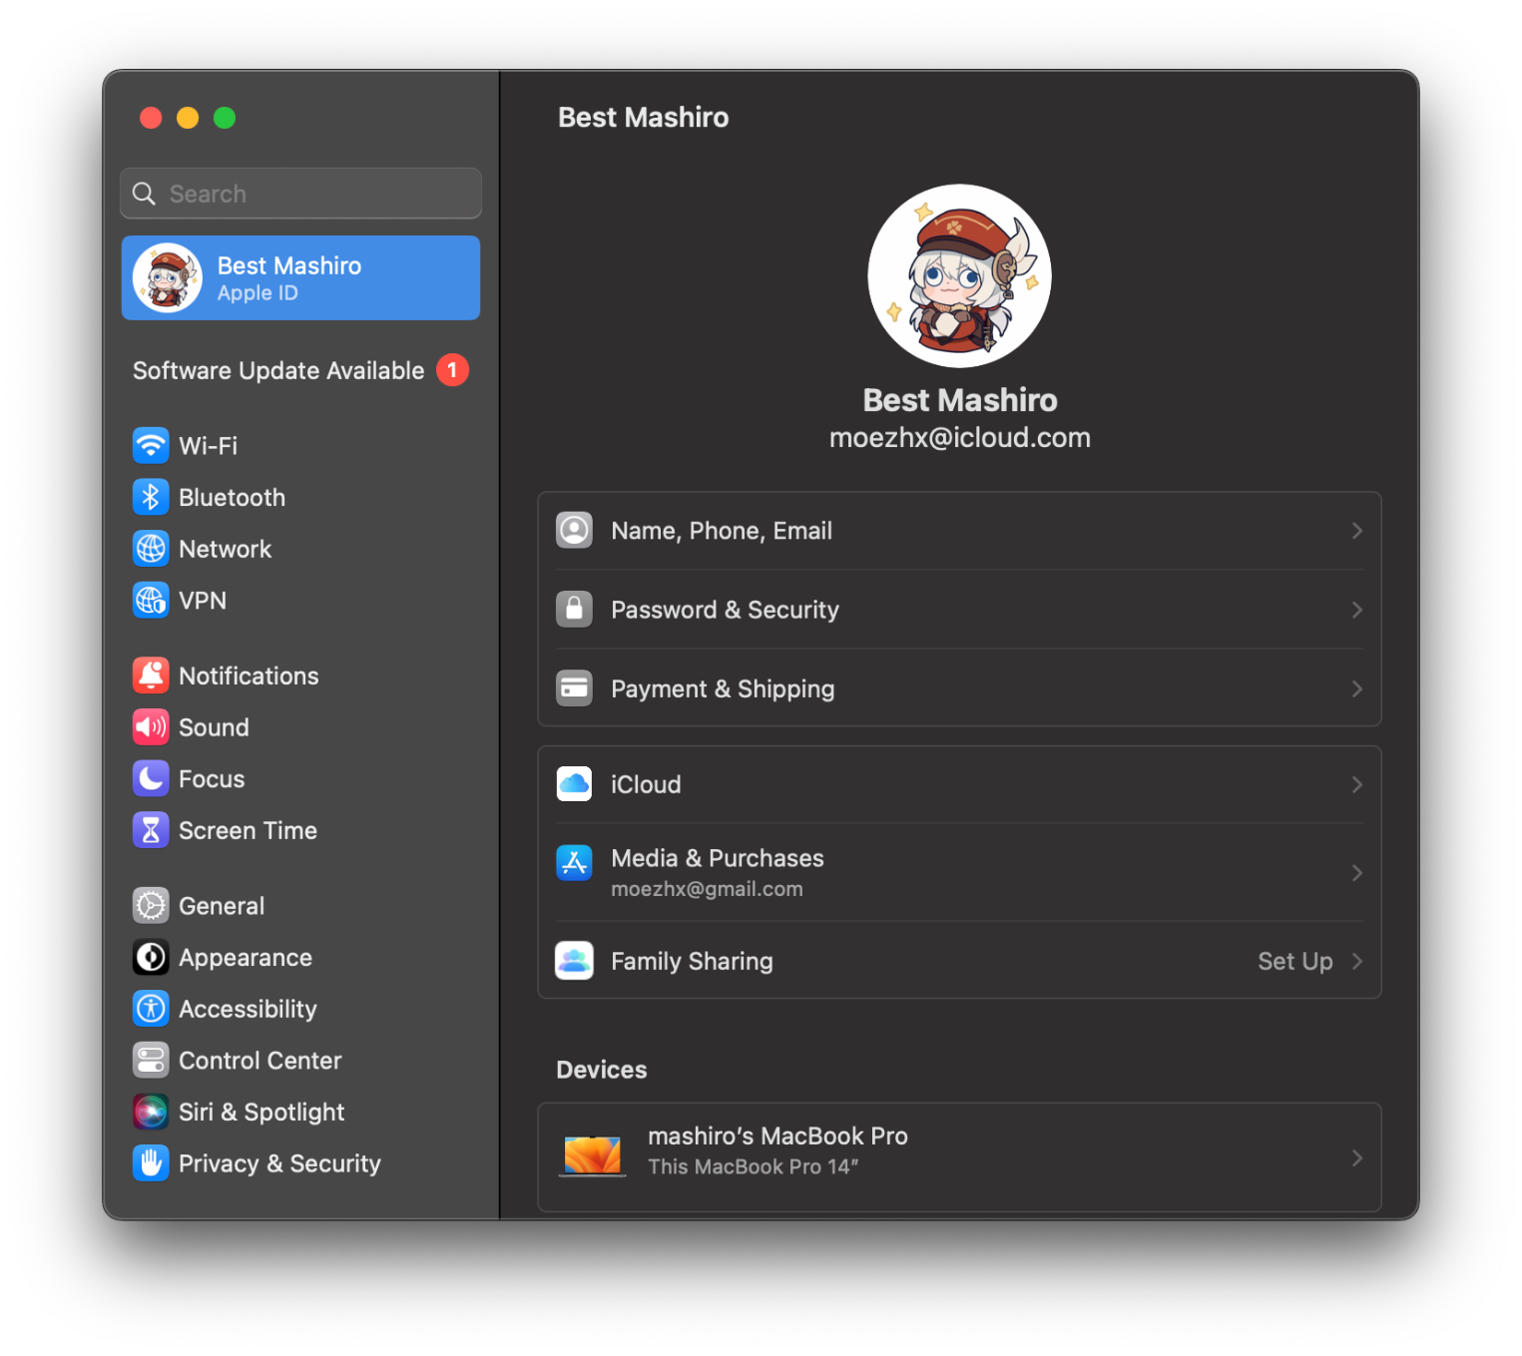Select Network label in the sidebar
This screenshot has width=1522, height=1356.
(226, 549)
